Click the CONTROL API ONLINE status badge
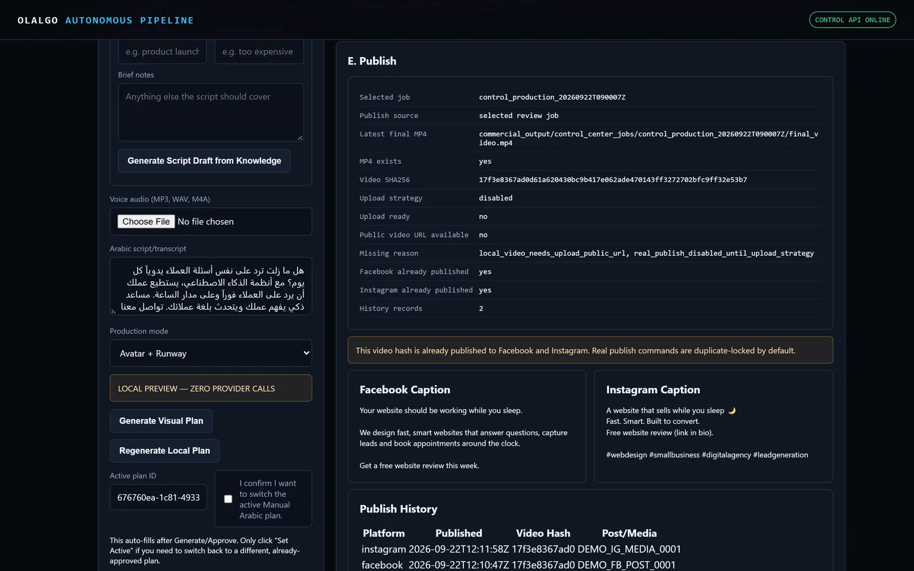 852,20
